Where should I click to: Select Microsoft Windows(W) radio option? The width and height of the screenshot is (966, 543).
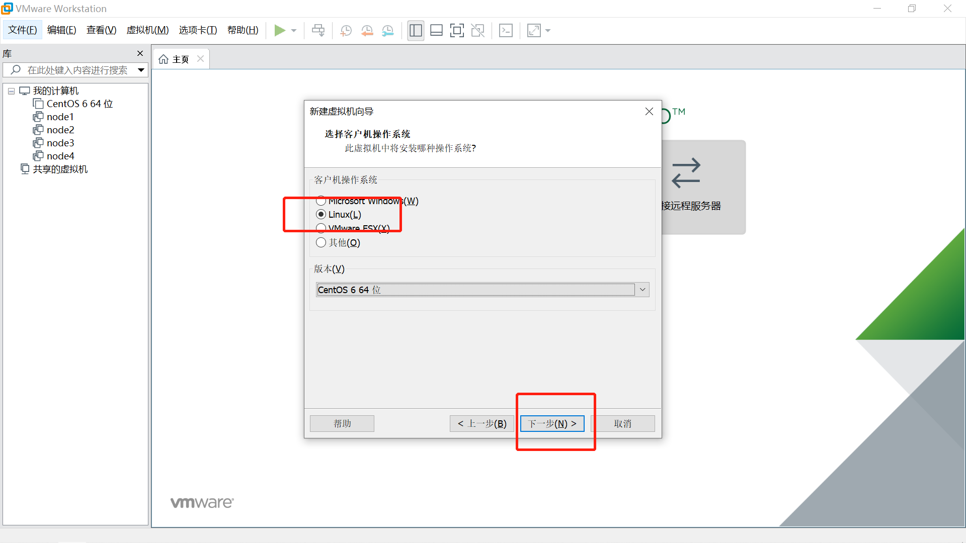[321, 201]
